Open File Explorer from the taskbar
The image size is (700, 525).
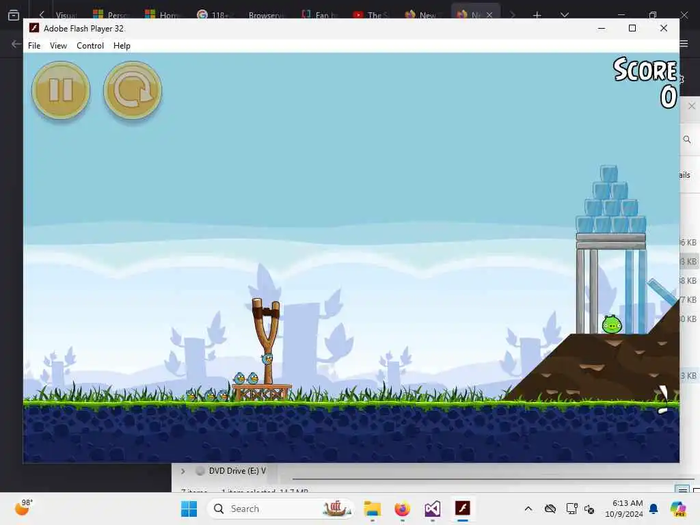pos(372,509)
